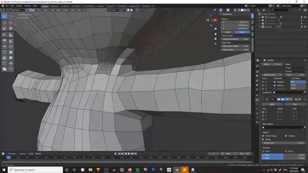Screen dimensions: 308x173
Task: Select the Scale tool
Action: (4, 28)
